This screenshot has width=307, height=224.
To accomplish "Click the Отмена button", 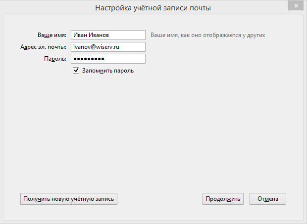I will coord(267,199).
